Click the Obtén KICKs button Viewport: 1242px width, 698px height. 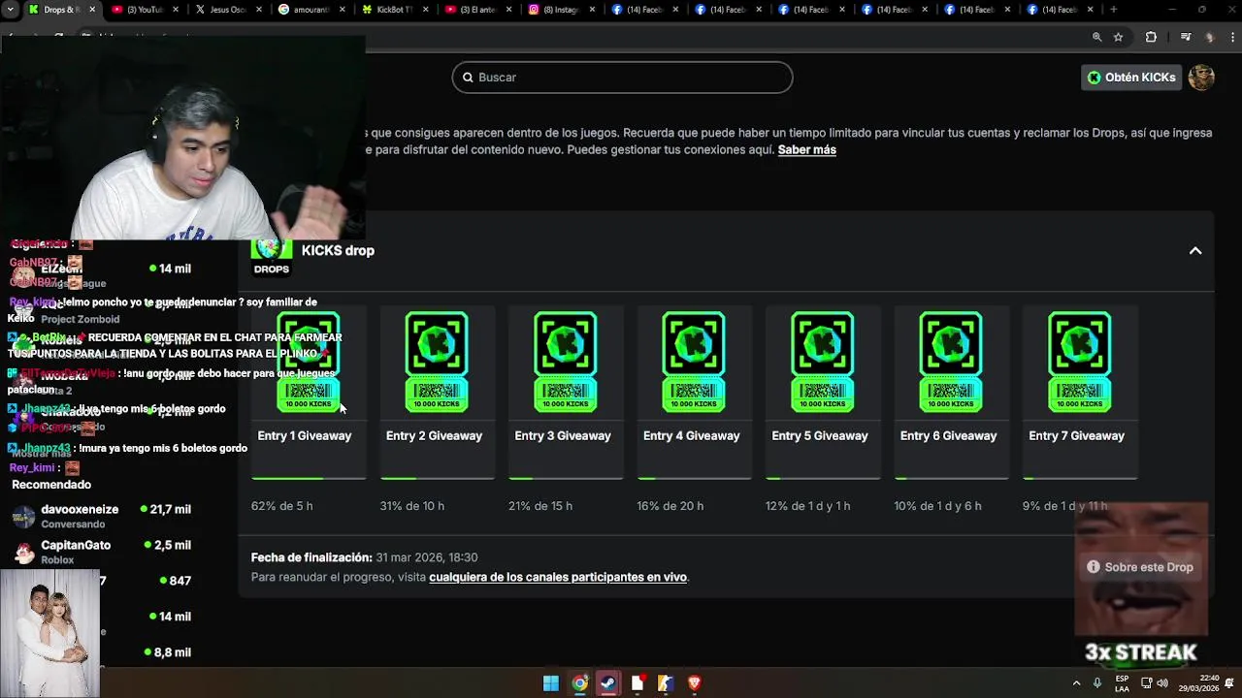tap(1131, 78)
